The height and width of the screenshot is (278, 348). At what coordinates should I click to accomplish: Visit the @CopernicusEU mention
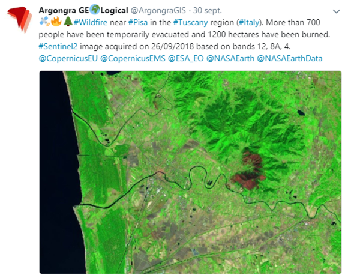point(68,58)
